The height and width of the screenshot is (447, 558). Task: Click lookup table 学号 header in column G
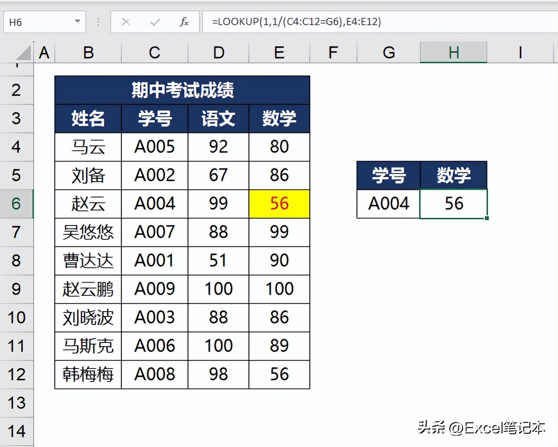[389, 176]
